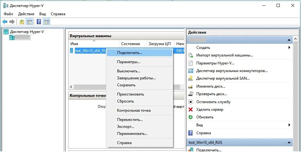Choose Контрольная точка in the context menu
The image size is (301, 152).
pyautogui.click(x=140, y=110)
